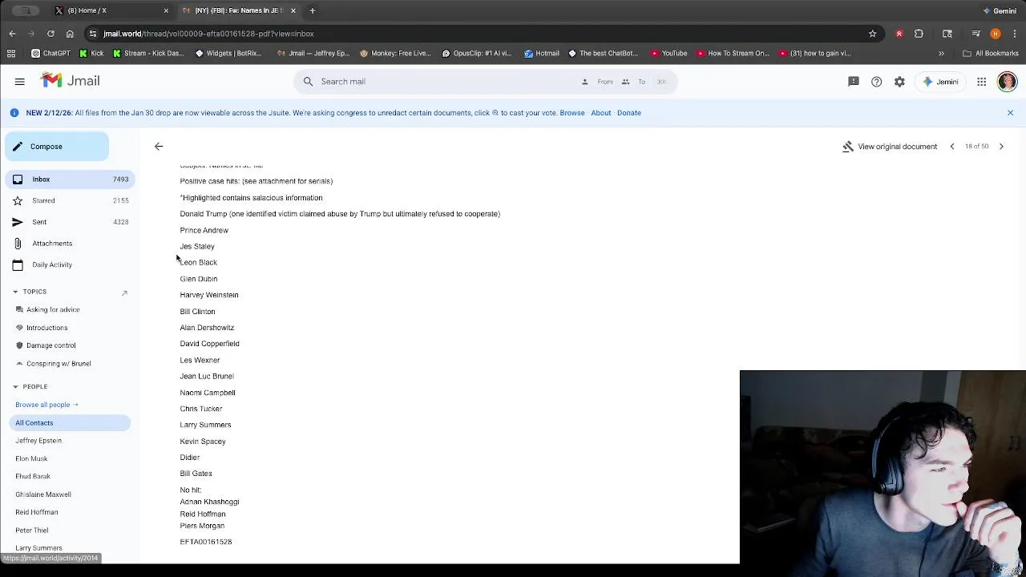Click the browser back arrow
Screen dimensions: 1026x577
[12, 34]
